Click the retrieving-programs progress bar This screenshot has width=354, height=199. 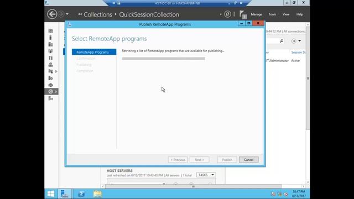tap(164, 59)
